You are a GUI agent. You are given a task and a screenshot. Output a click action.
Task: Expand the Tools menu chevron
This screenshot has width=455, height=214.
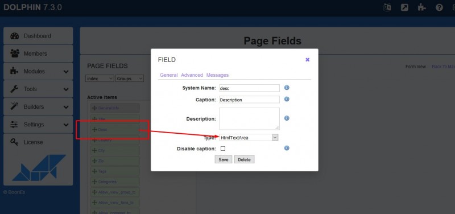[x=66, y=89]
